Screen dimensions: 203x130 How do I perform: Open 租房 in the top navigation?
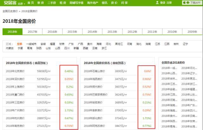[63, 3]
